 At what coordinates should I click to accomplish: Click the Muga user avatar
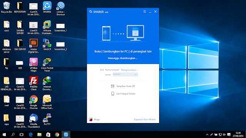91,119
